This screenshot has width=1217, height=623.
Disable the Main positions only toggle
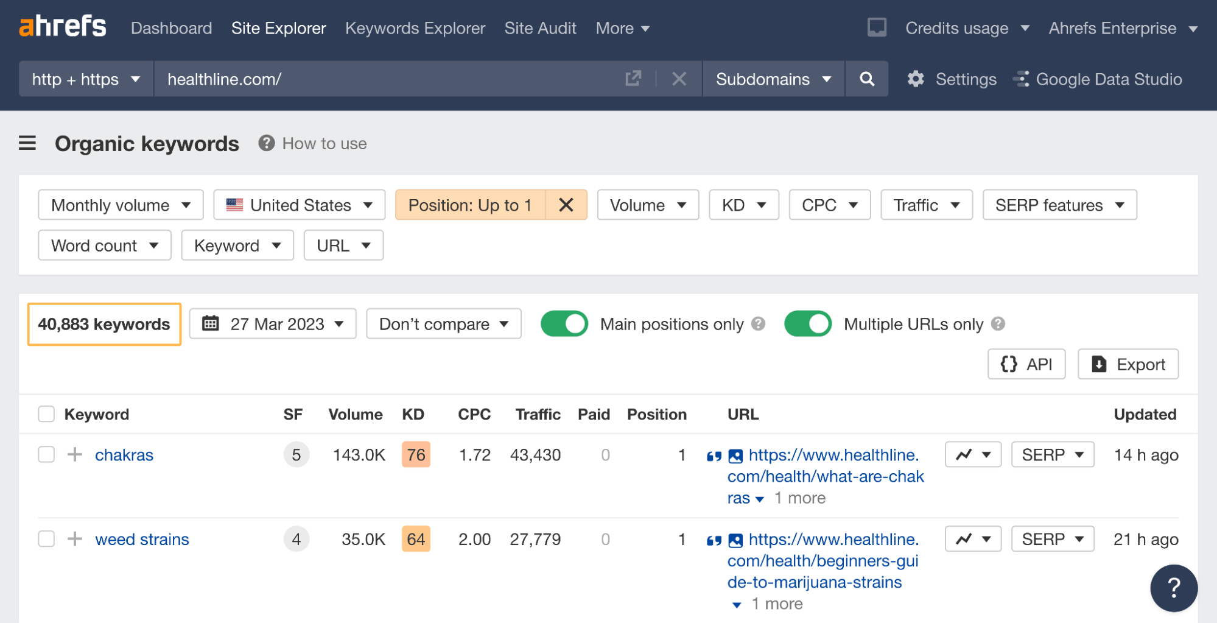564,323
